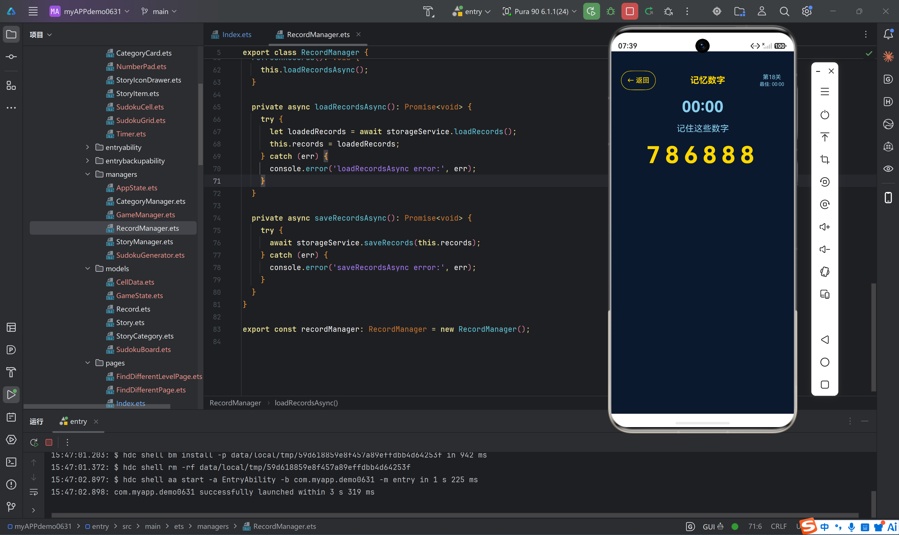
Task: Rotate the emulator screen
Action: 824,271
